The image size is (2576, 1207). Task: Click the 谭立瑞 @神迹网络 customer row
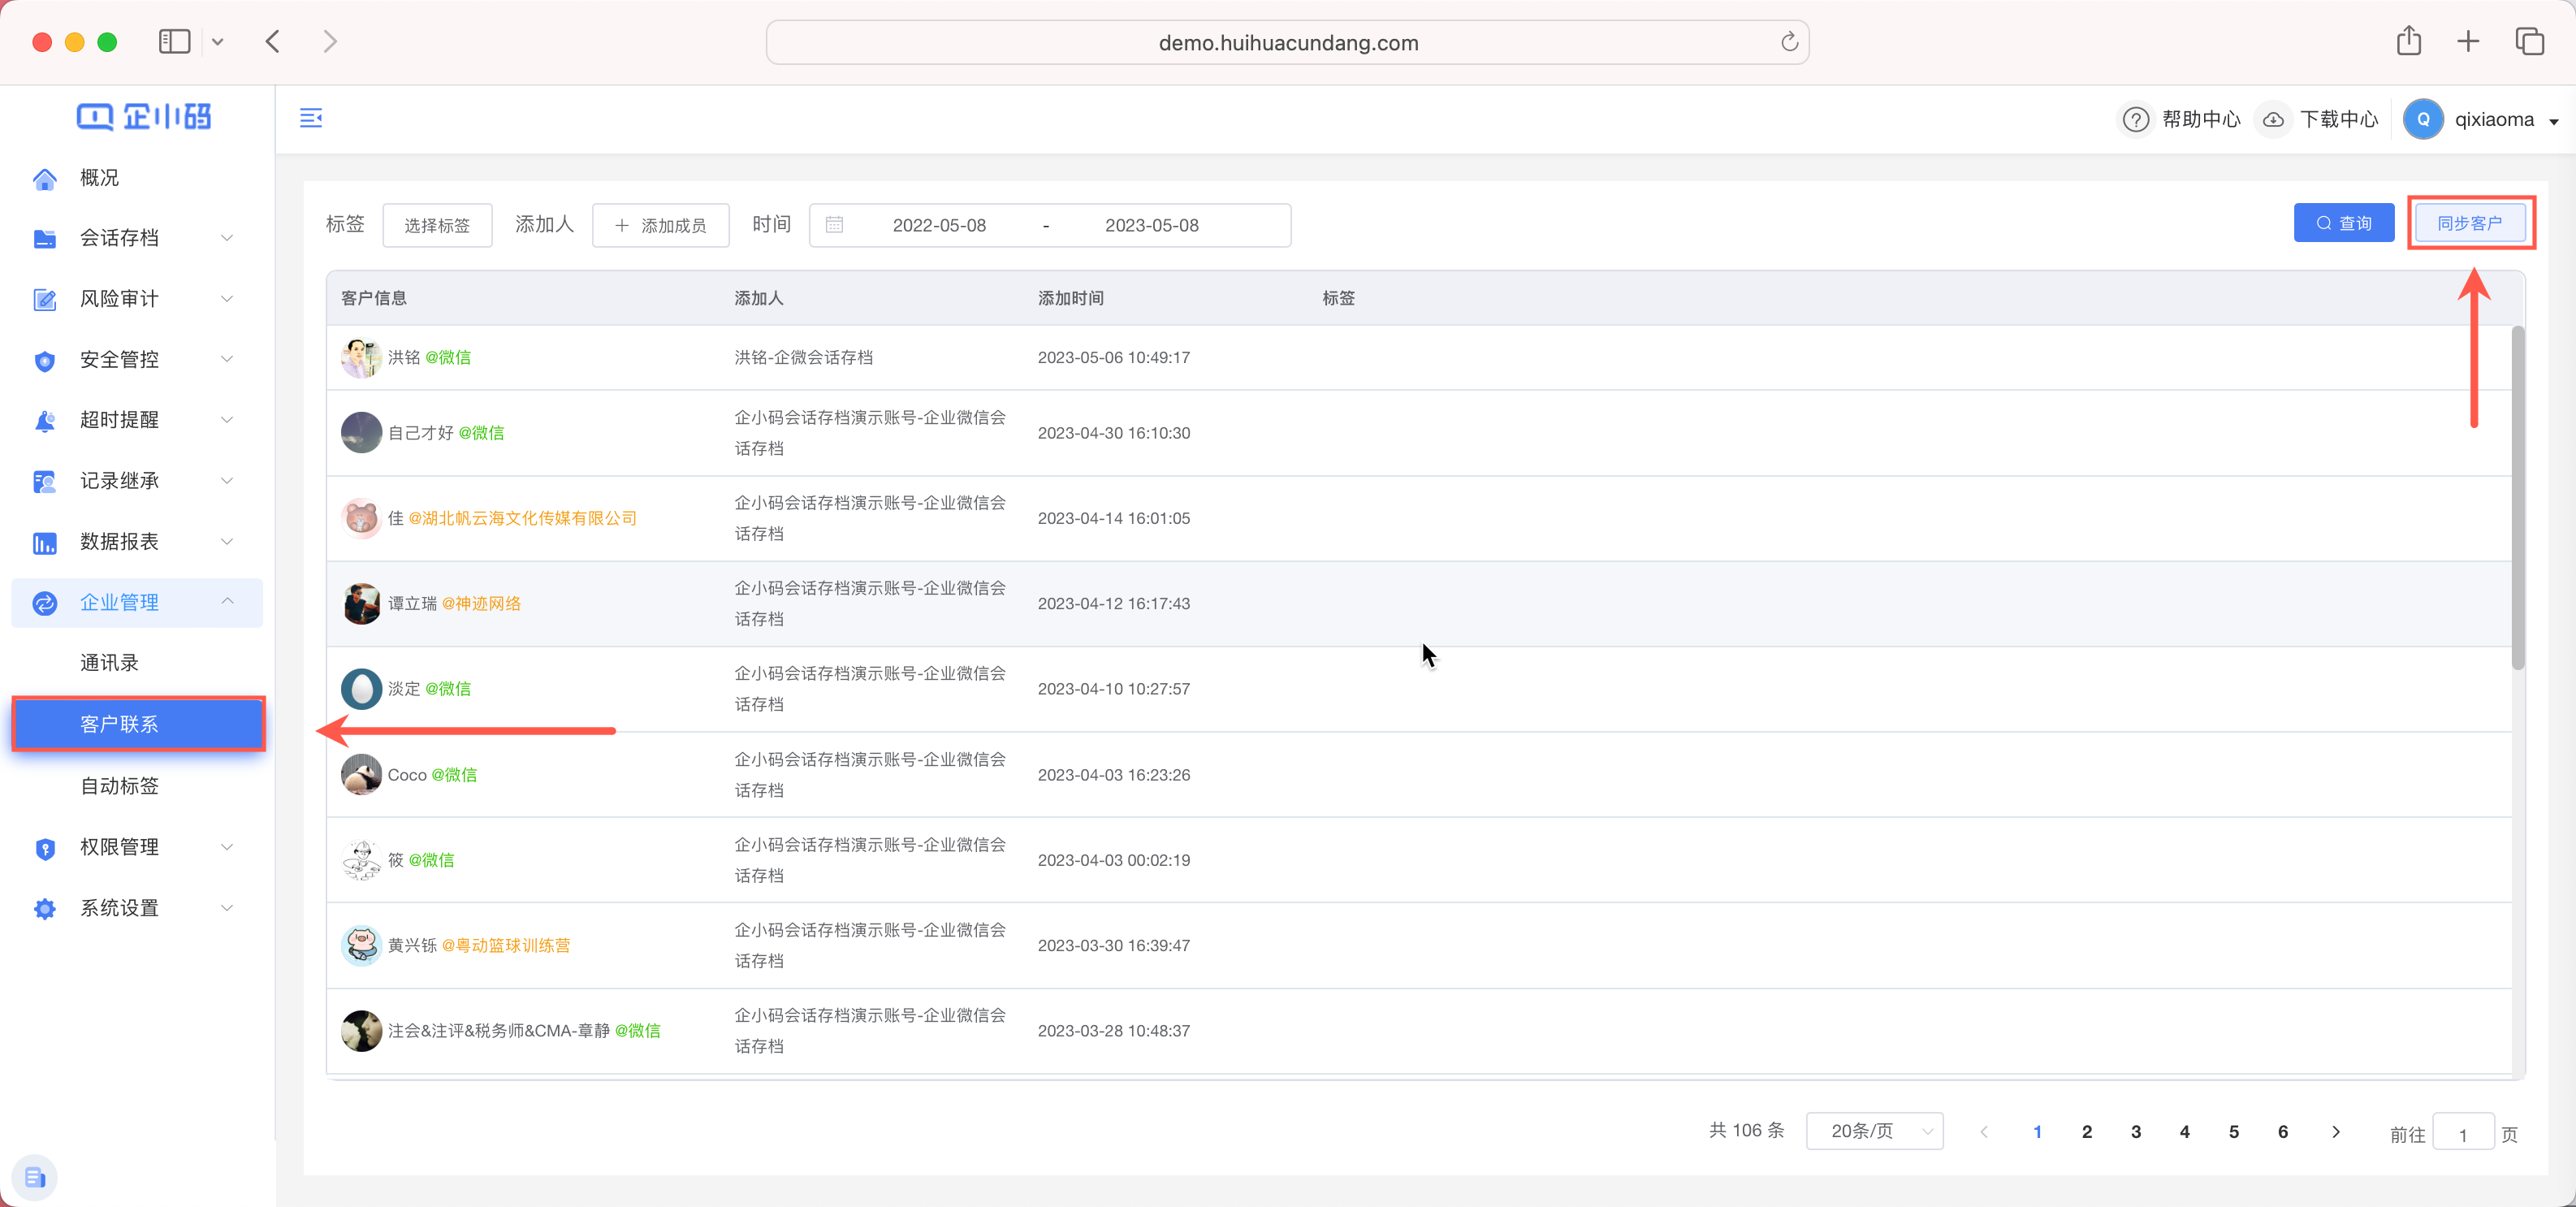click(1419, 604)
